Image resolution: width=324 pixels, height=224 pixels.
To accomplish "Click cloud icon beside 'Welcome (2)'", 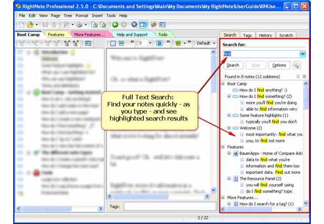I will (235, 128).
